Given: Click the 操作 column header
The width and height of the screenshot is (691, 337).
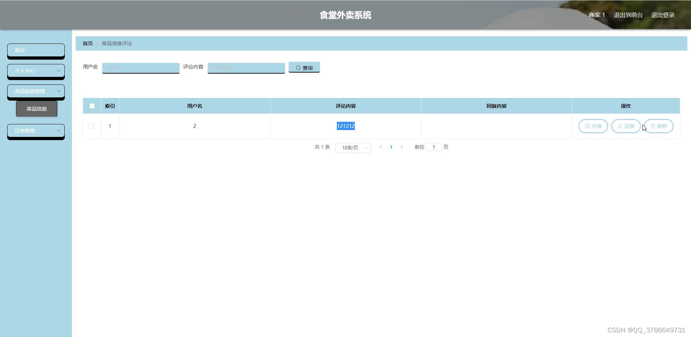Looking at the screenshot, I should [x=626, y=106].
